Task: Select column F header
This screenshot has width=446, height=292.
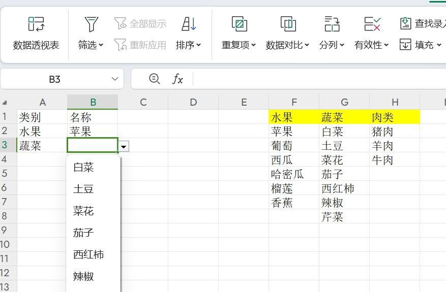Action: [294, 102]
